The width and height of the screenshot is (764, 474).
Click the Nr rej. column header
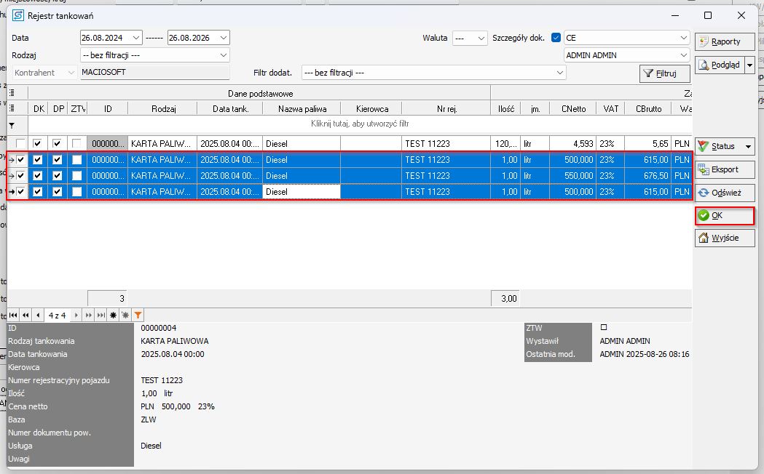pyautogui.click(x=446, y=108)
